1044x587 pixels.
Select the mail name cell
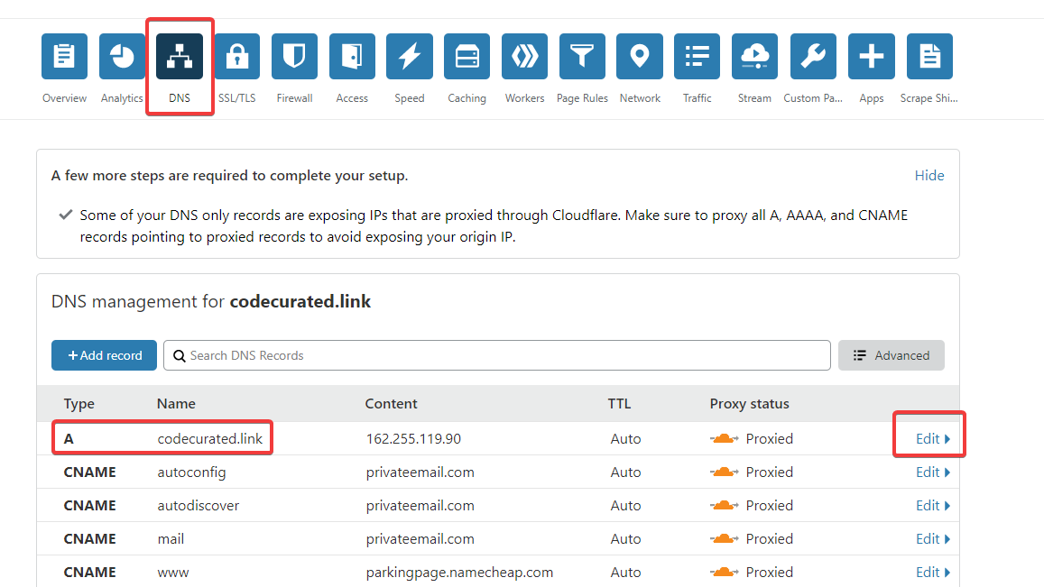171,538
